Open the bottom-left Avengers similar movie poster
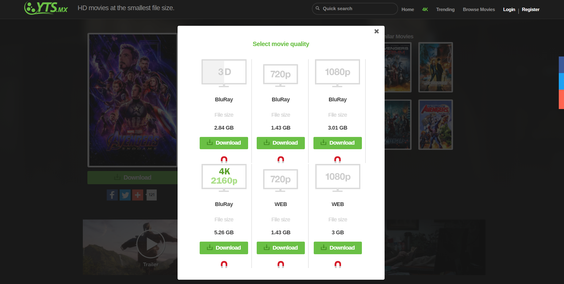Viewport: 564px width, 284px height. coord(398,125)
